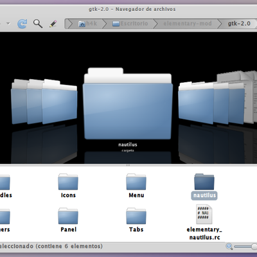
Task: Click the elementary_nautilus.rc file name
Action: [x=204, y=233]
